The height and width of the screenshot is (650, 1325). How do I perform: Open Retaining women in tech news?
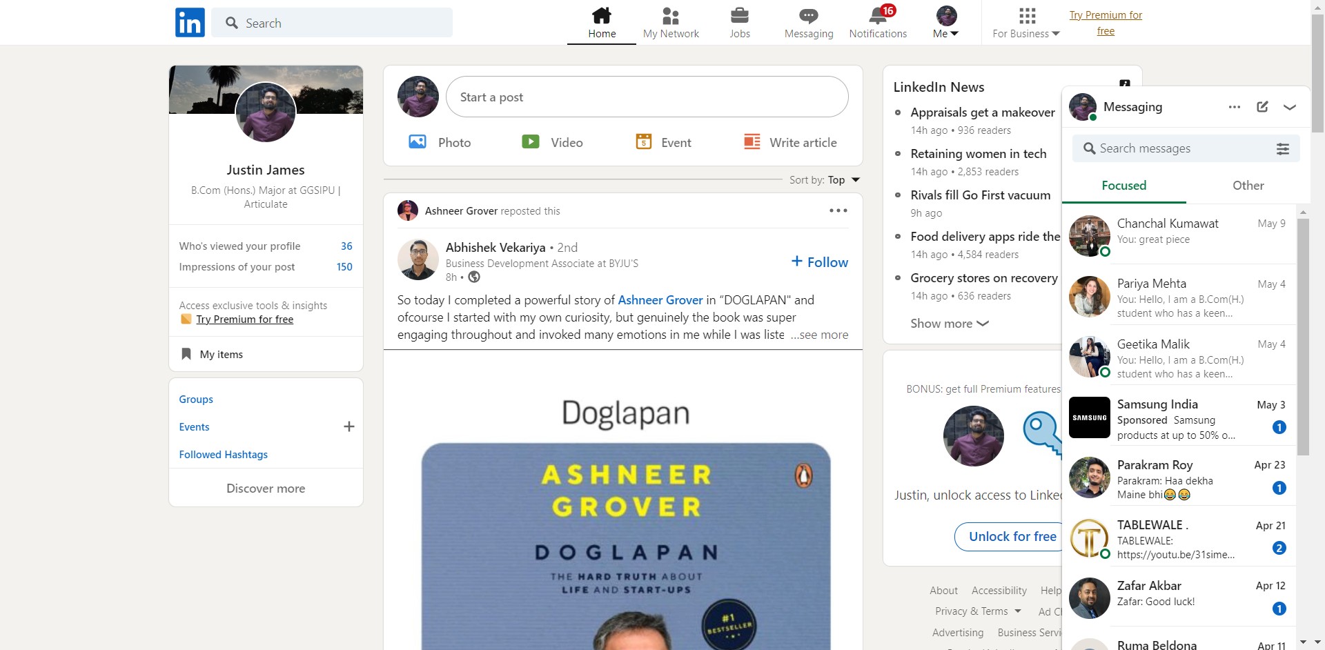(x=979, y=154)
